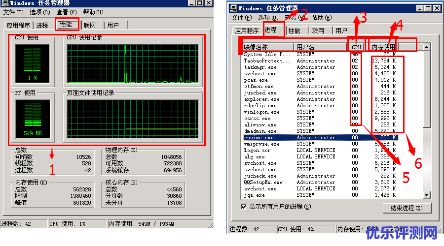Click the process list scrollbar thumb
This screenshot has height=246, width=444.
click(426, 89)
